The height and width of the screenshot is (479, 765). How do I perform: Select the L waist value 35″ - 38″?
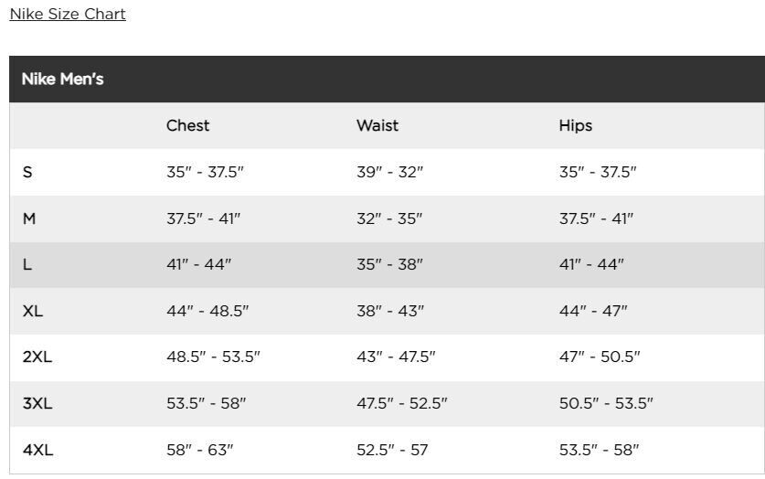point(389,264)
